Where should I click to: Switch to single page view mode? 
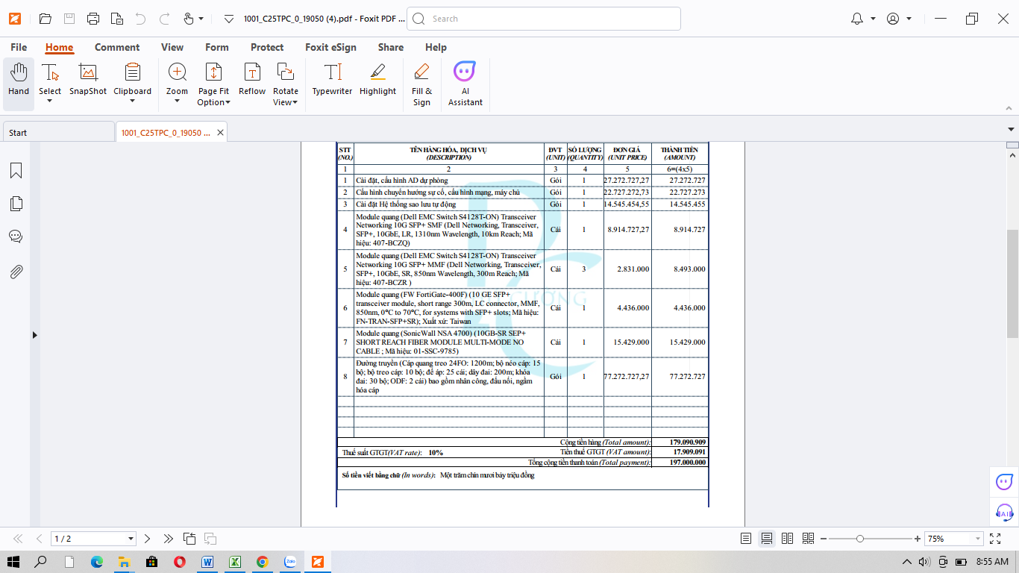(x=746, y=539)
